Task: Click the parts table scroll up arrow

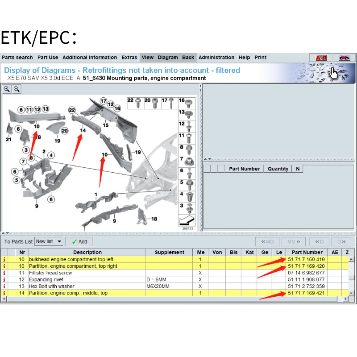Action: click(351, 259)
